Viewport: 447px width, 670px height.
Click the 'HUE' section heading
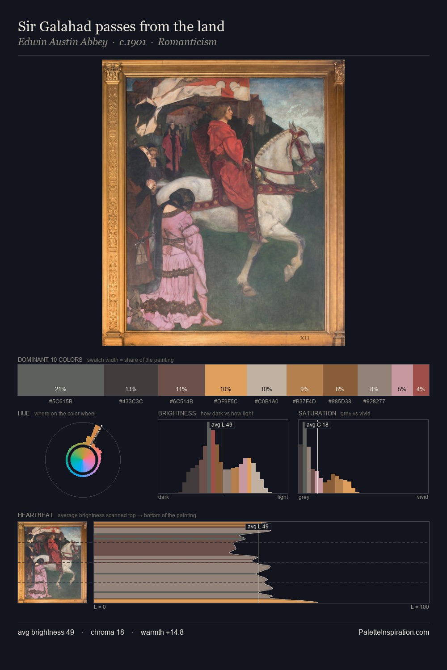click(x=24, y=413)
